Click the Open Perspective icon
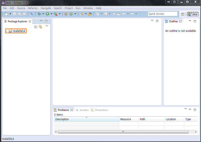Screen dimensions: 201x142 (x=183, y=14)
